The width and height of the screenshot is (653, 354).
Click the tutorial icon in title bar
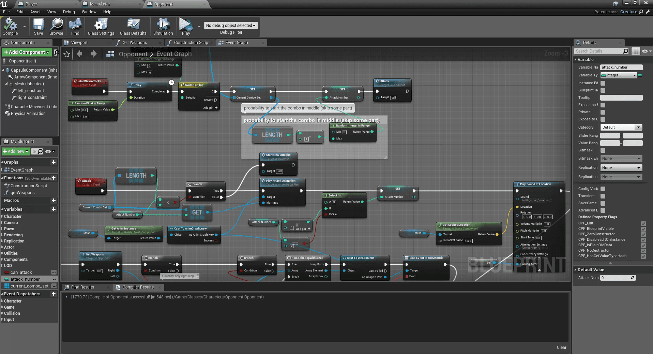616,4
